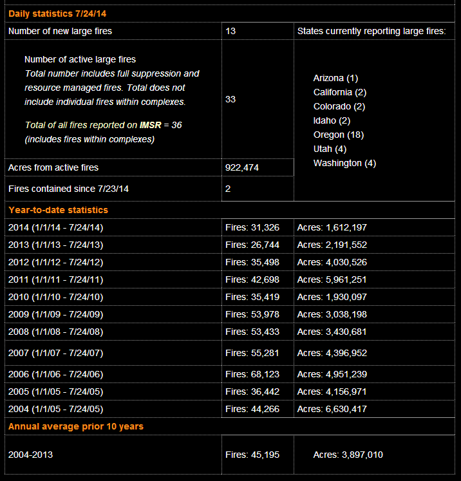Select the Acres: 6,630,417 cell

(x=332, y=409)
